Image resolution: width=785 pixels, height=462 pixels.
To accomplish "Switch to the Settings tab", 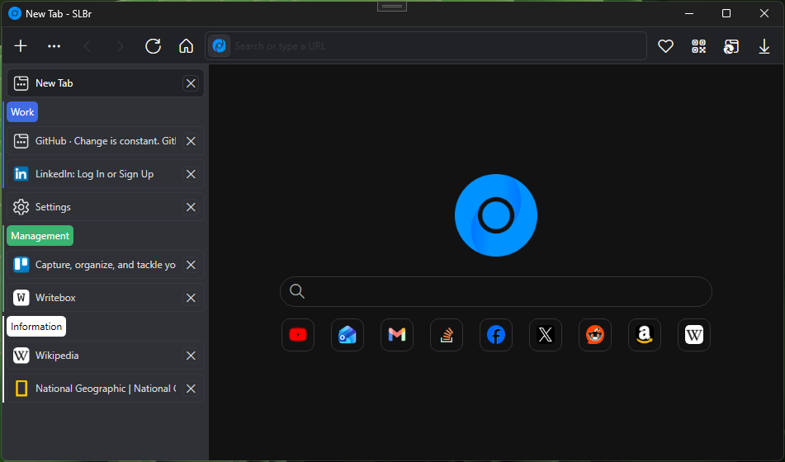I will click(106, 207).
